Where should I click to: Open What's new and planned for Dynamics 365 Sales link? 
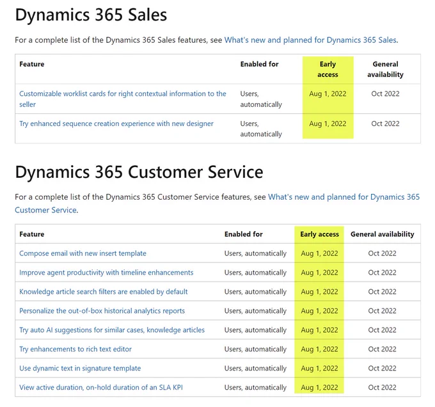(310, 40)
